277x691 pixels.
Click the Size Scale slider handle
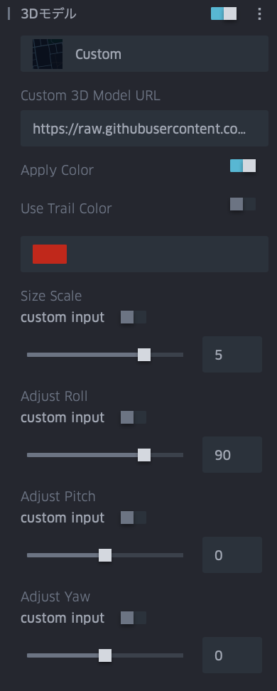144,355
